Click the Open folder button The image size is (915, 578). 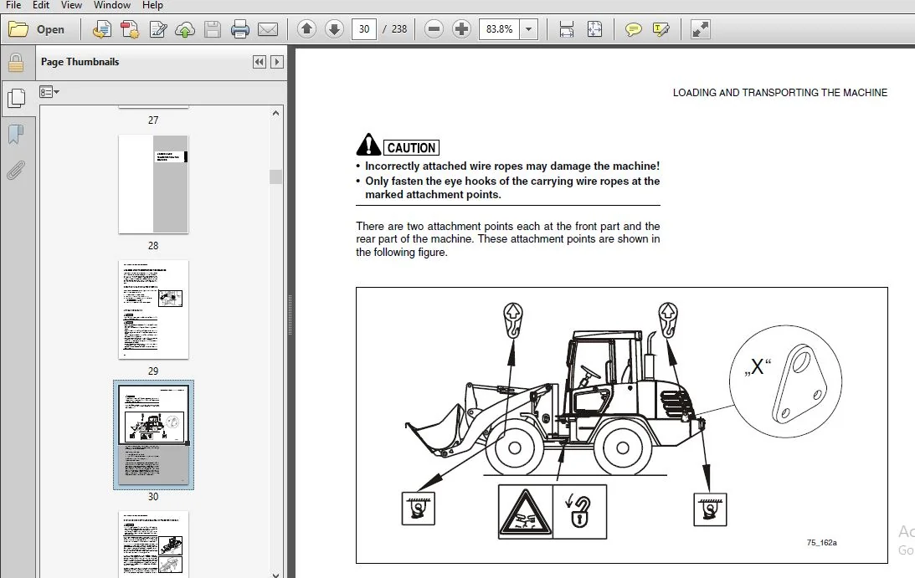click(x=36, y=29)
